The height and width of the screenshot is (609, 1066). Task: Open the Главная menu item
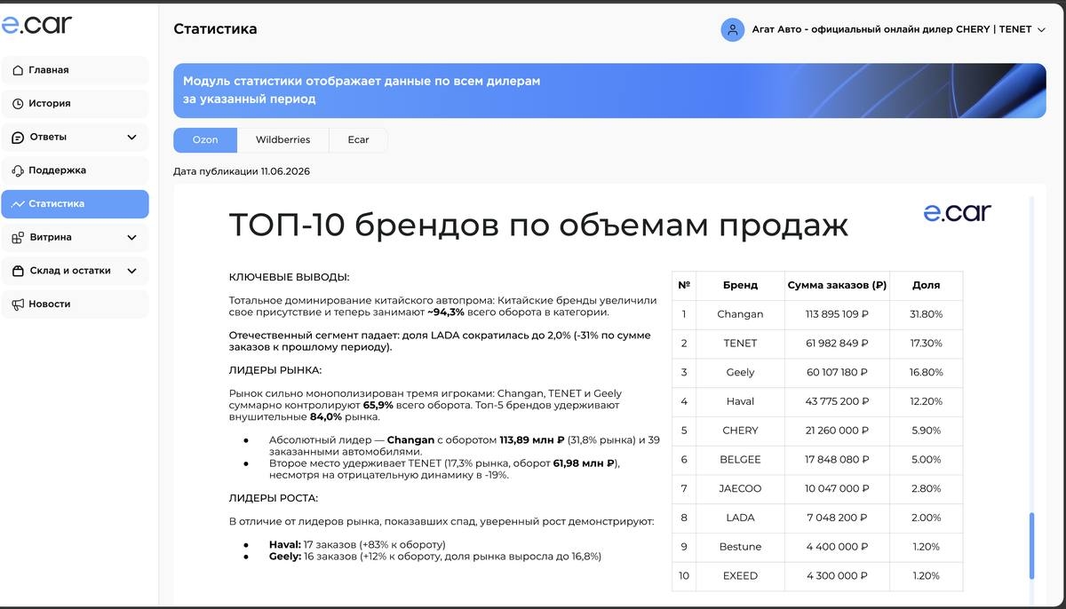pyautogui.click(x=75, y=70)
